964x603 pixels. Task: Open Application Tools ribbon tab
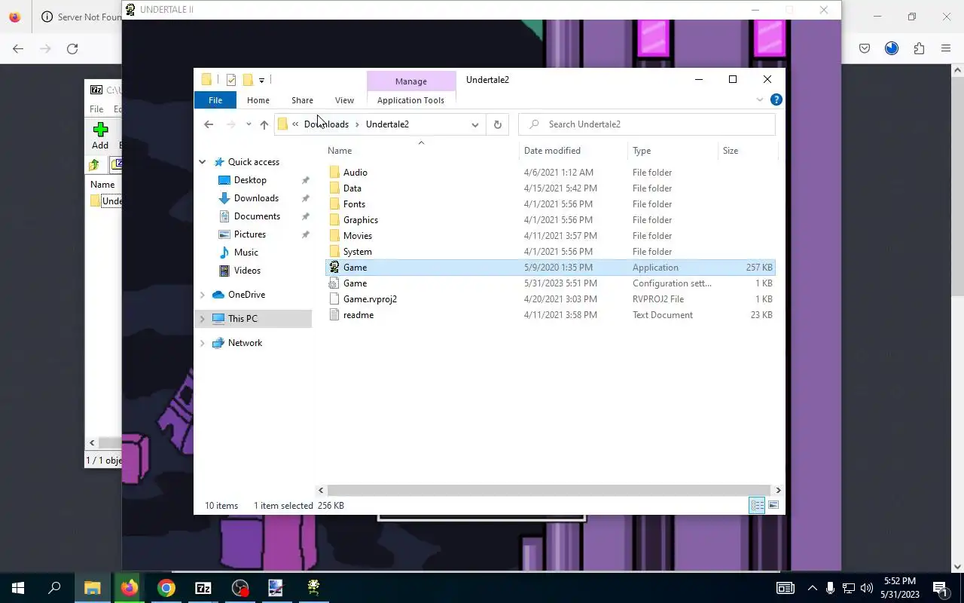point(410,100)
